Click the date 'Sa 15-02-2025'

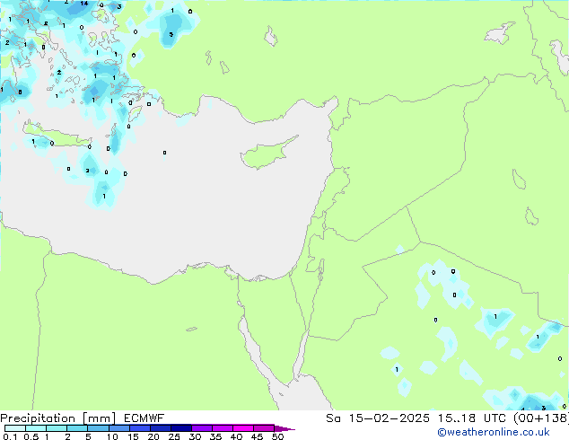pyautogui.click(x=378, y=418)
